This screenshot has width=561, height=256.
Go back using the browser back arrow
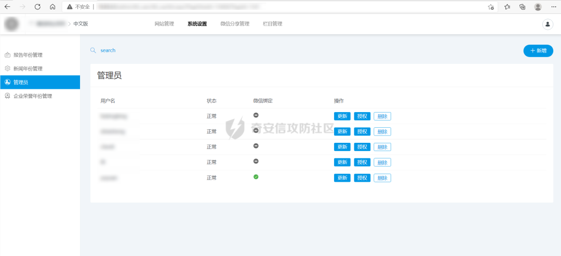coord(7,7)
